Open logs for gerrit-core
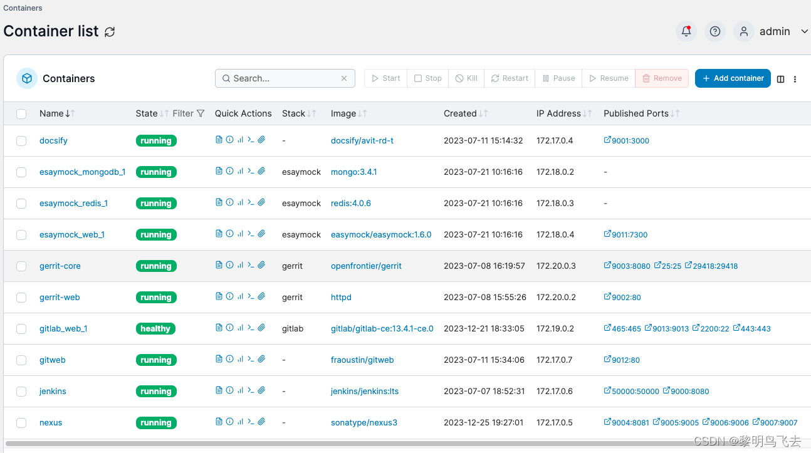The height and width of the screenshot is (453, 811). point(219,265)
